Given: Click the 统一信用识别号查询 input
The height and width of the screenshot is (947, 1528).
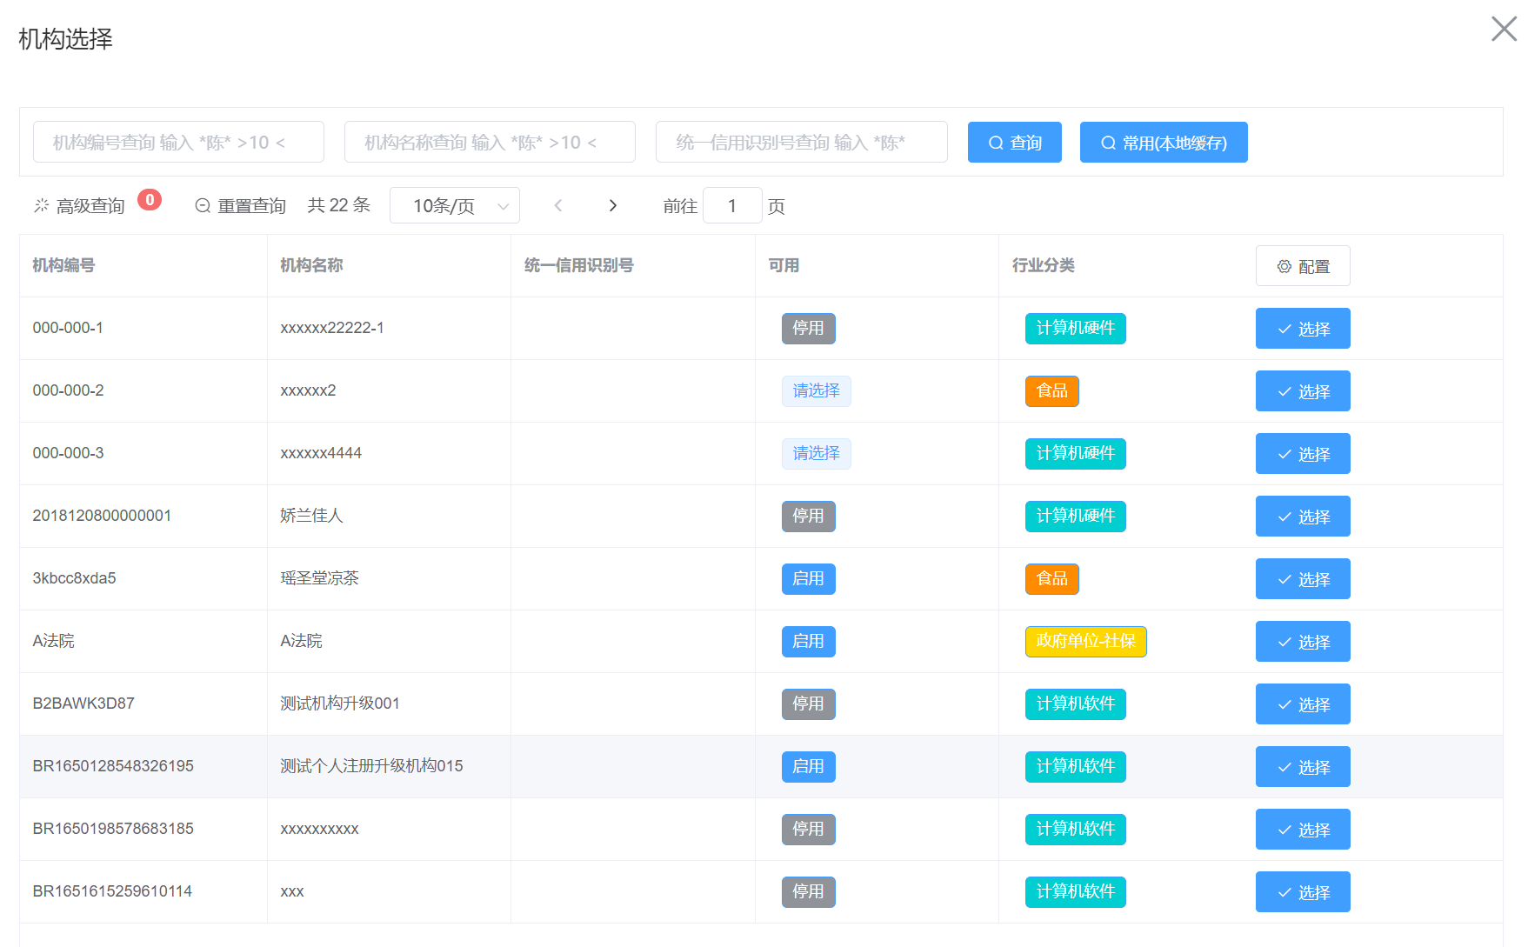Looking at the screenshot, I should point(801,143).
